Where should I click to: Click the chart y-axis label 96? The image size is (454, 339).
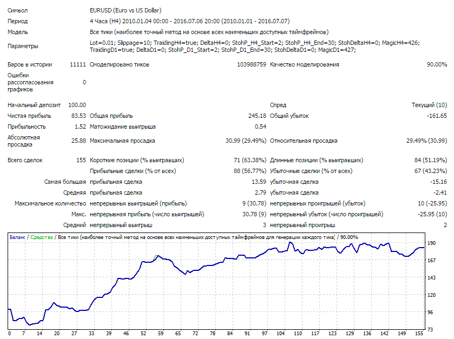point(430,313)
